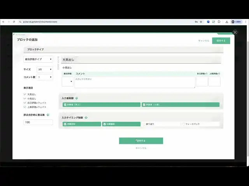Toggle the 上長評価×ウェイト checkbox

(25, 107)
